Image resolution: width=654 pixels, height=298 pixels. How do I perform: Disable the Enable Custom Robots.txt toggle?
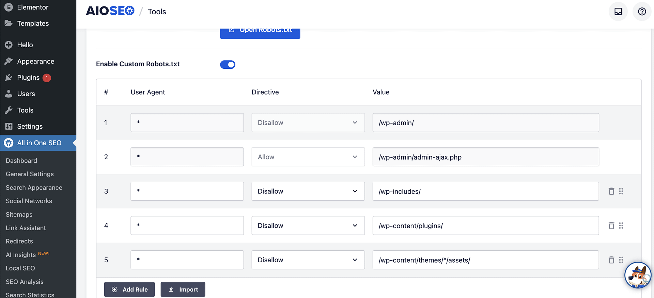coord(228,65)
